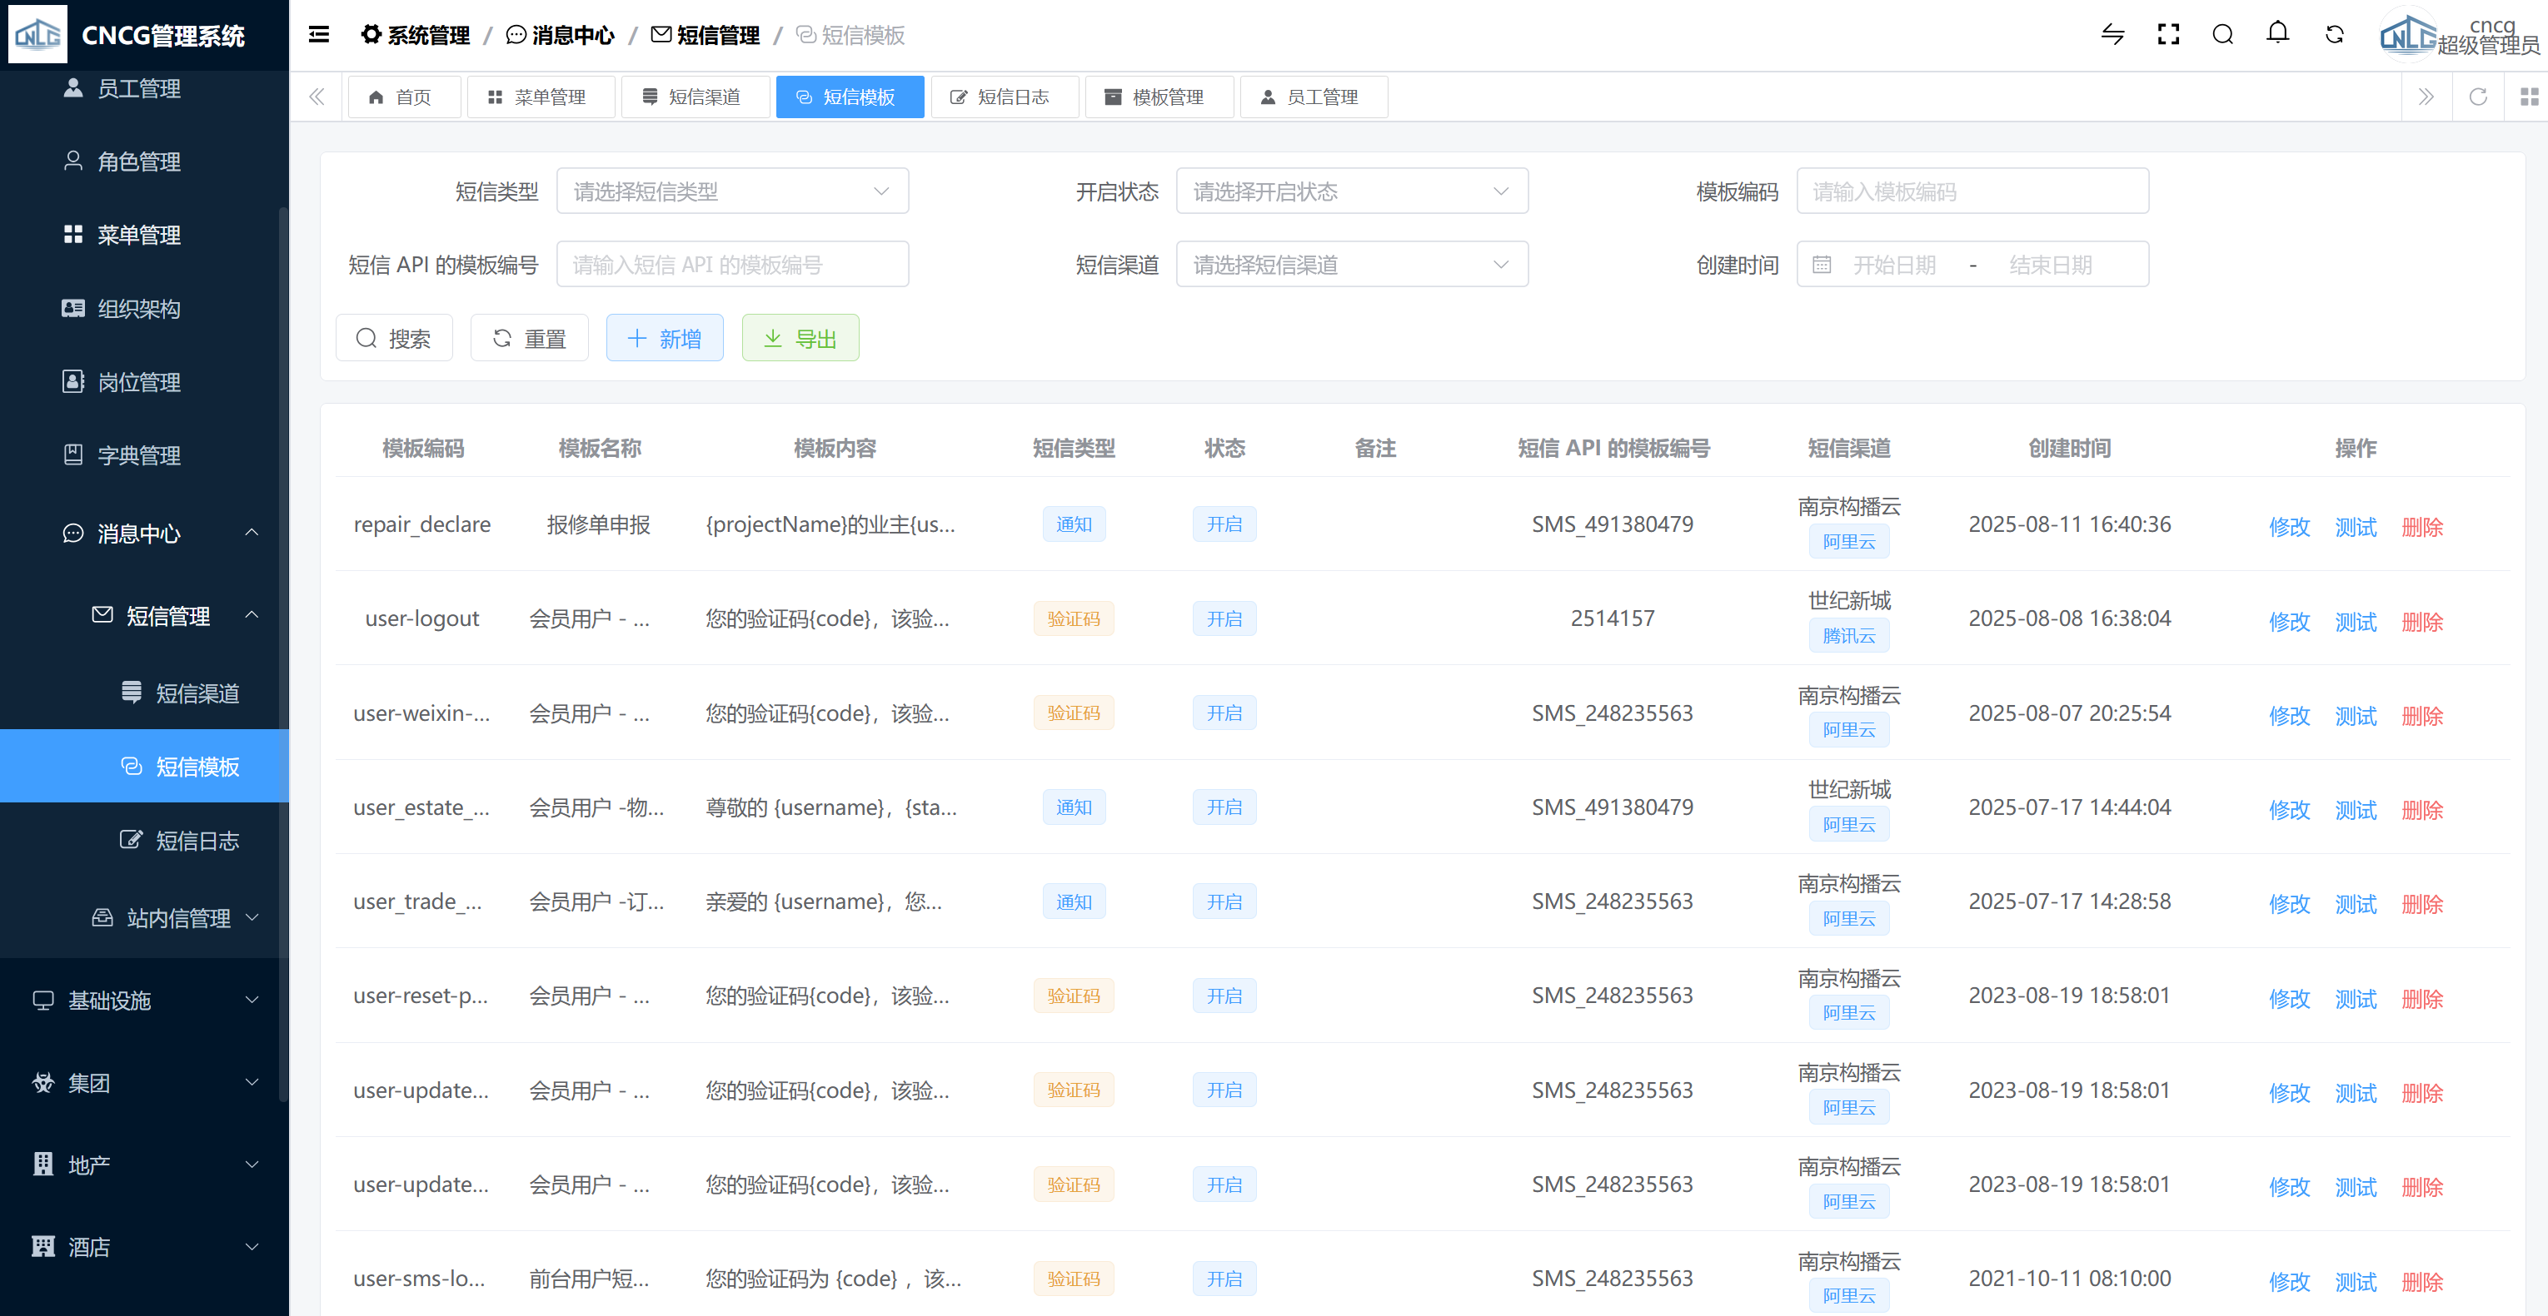
Task: Click the tab bar reload icon
Action: pos(2478,97)
